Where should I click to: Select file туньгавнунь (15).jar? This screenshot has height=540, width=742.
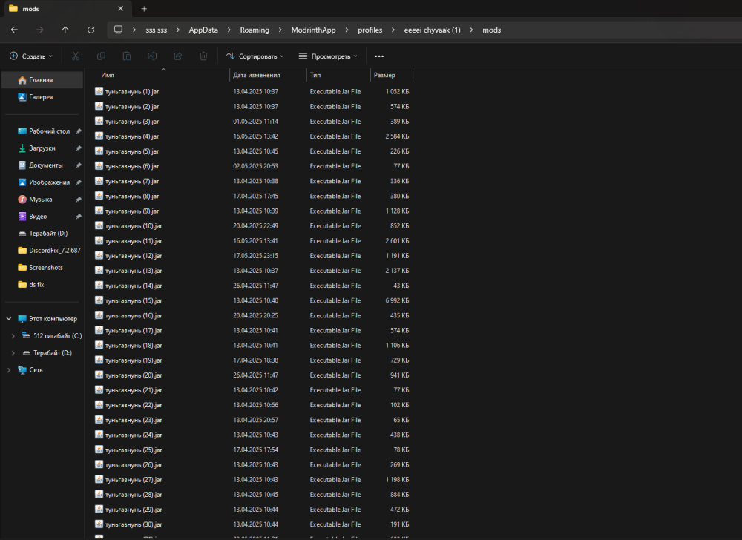[x=134, y=300]
